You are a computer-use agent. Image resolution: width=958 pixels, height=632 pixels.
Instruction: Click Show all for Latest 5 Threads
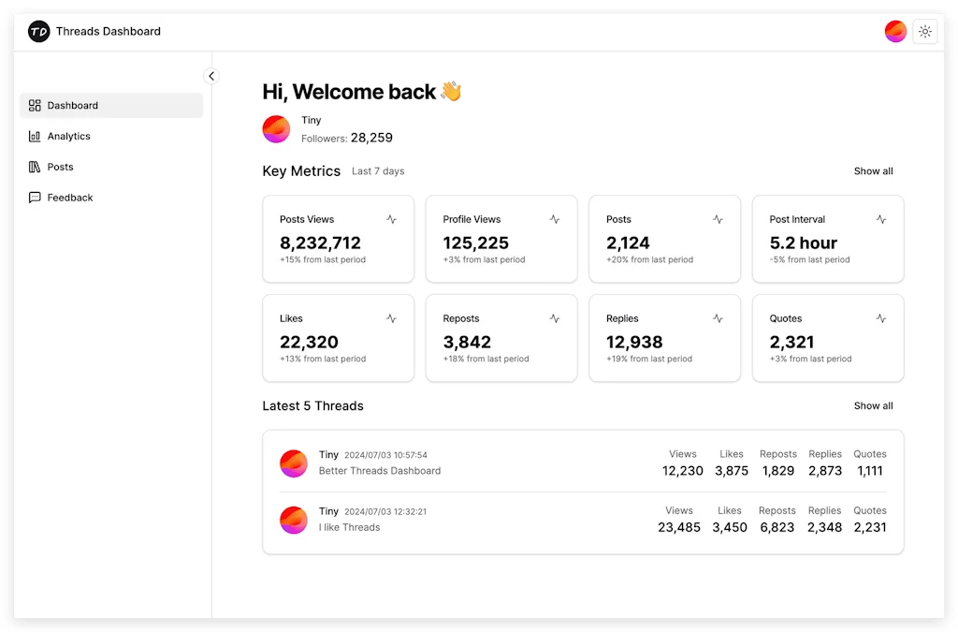[873, 405]
